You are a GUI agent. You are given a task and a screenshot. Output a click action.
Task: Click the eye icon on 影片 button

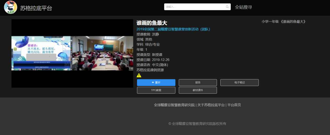(x=153, y=83)
